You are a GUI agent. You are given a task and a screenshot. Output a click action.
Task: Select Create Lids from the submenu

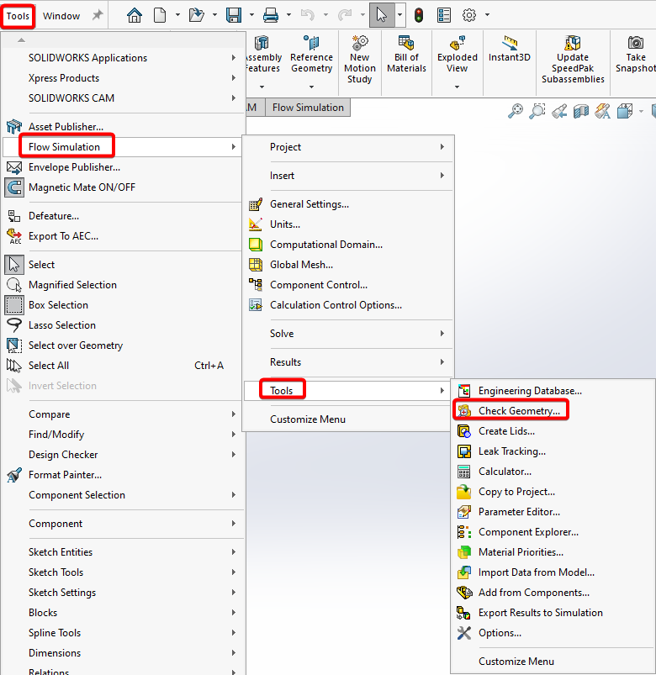(553, 431)
